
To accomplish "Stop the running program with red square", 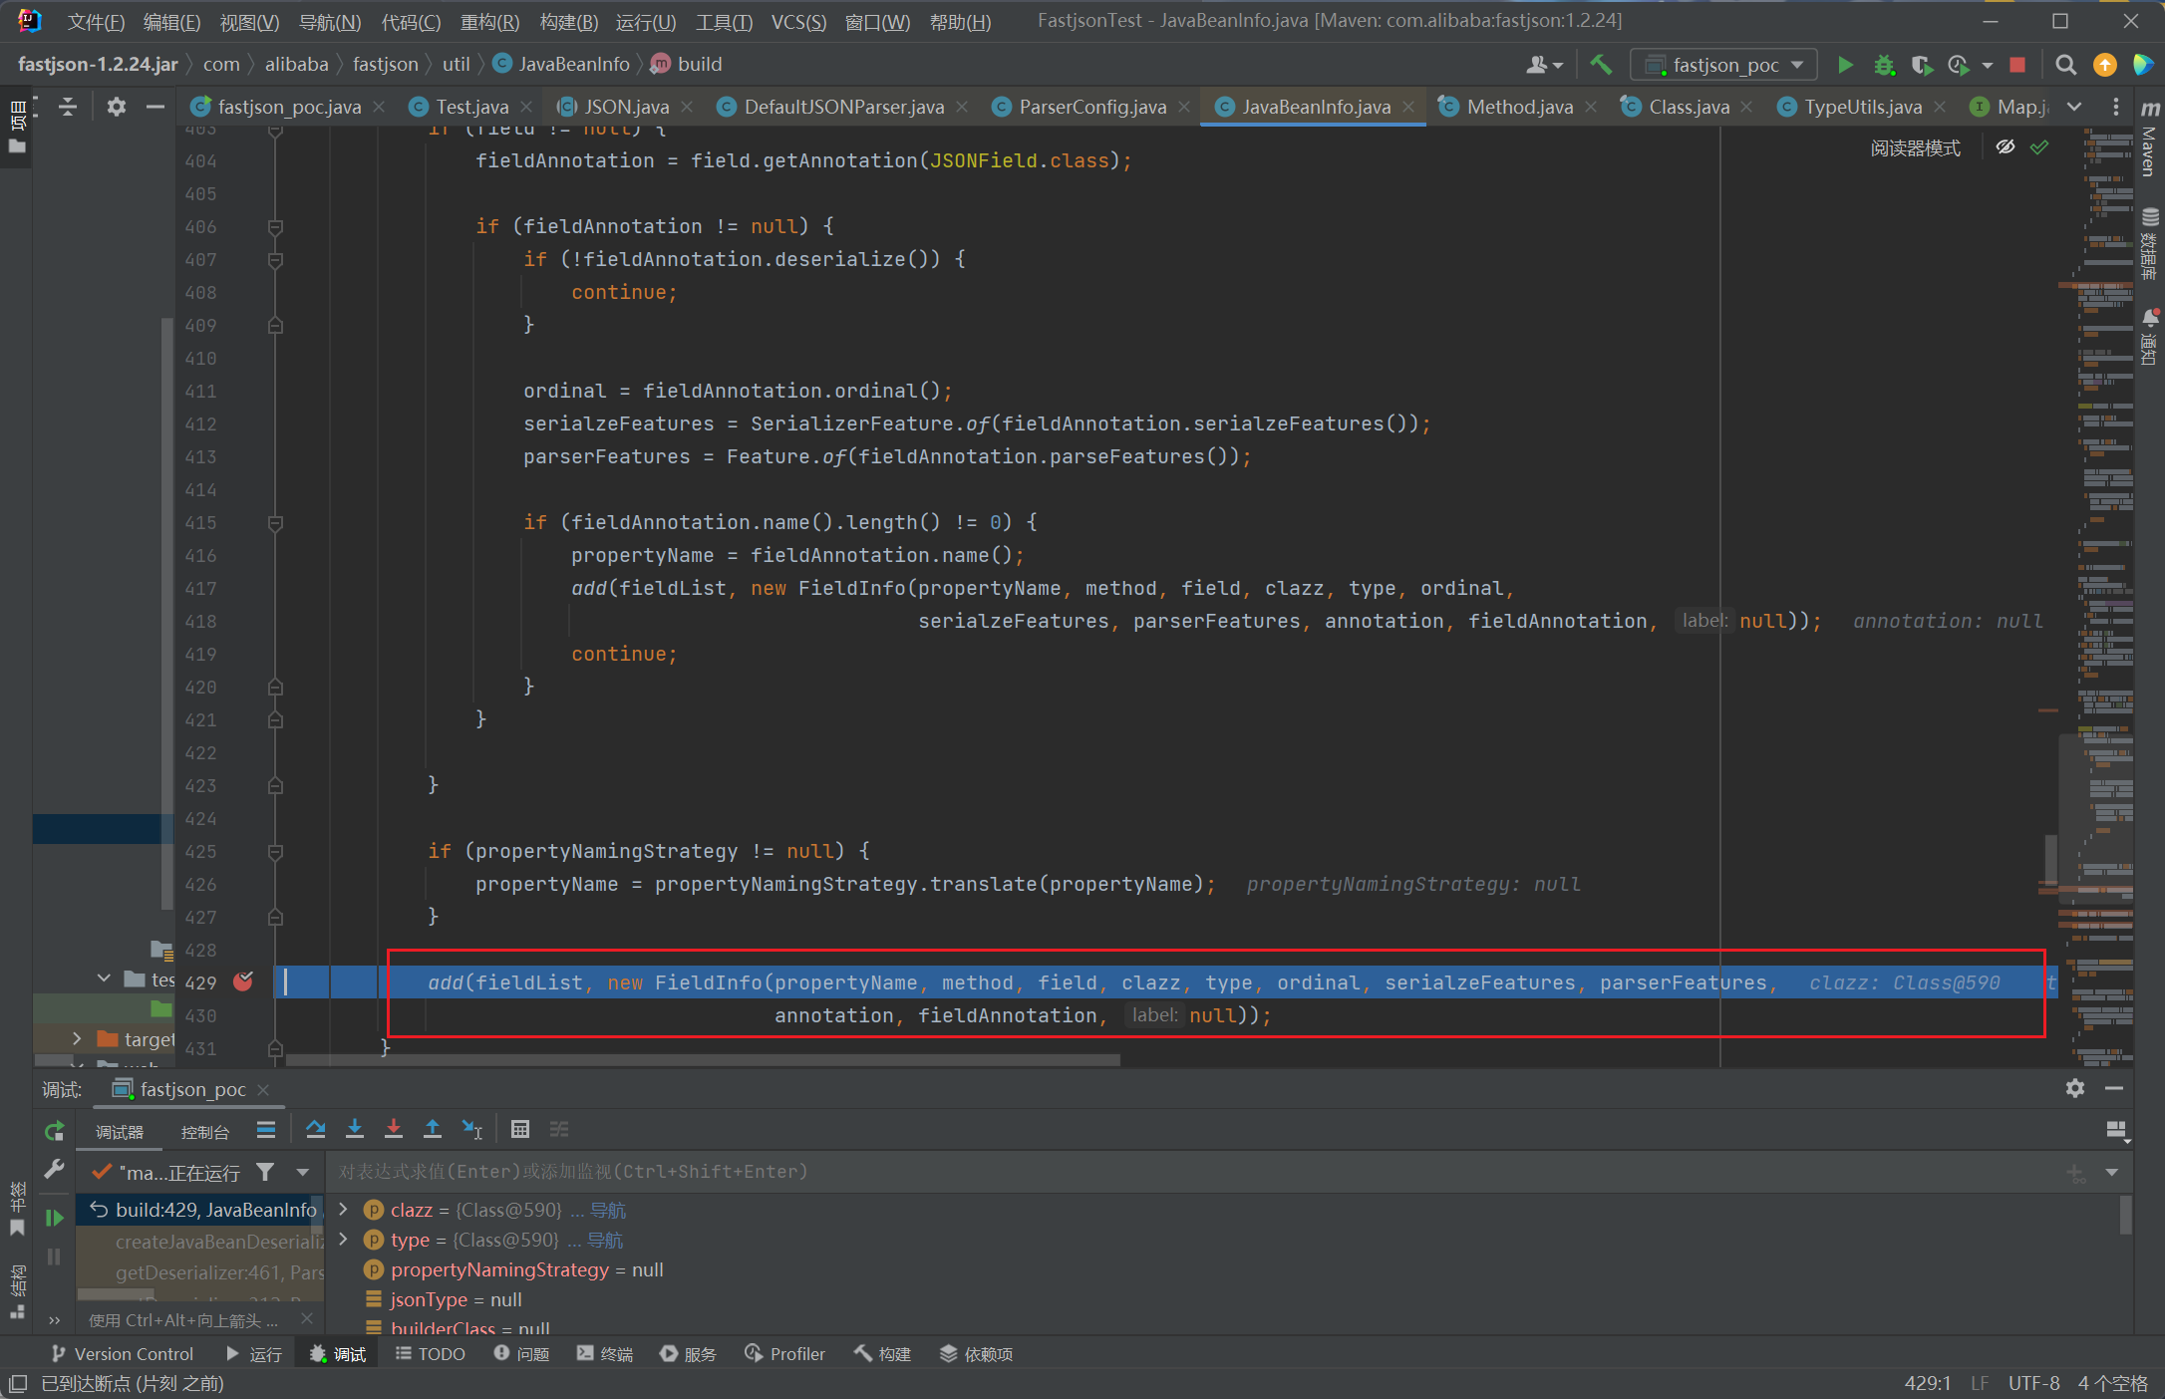I will [x=2017, y=65].
